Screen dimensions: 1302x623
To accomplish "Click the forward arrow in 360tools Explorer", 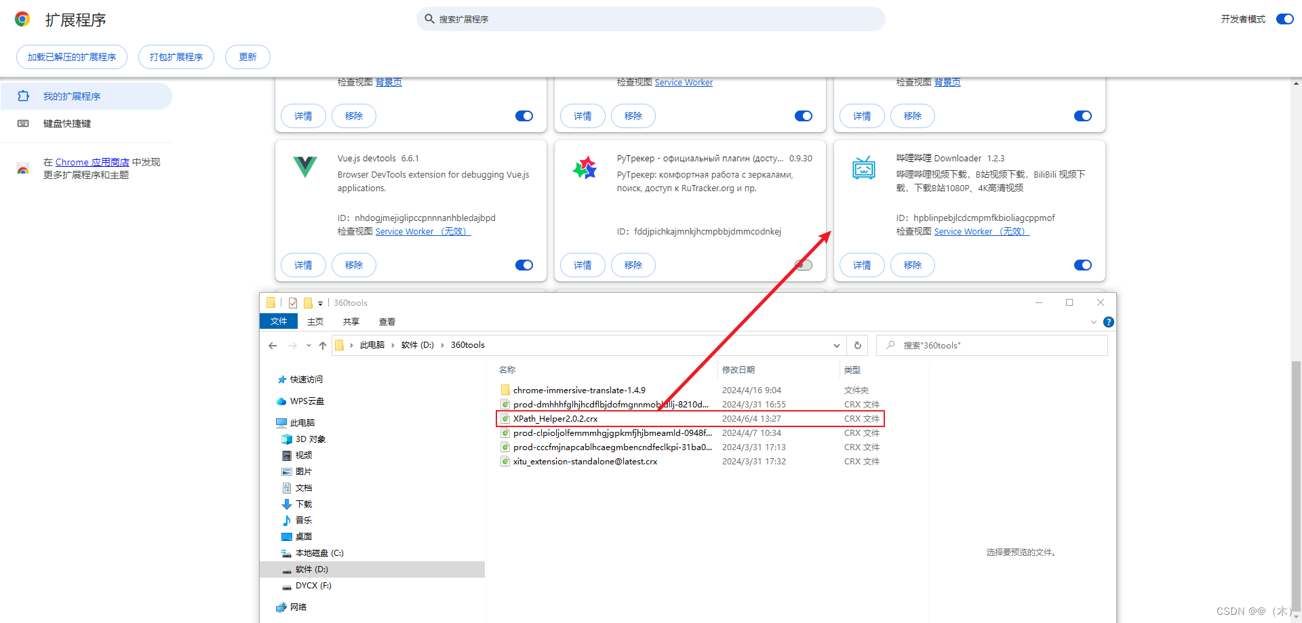I will coord(293,345).
